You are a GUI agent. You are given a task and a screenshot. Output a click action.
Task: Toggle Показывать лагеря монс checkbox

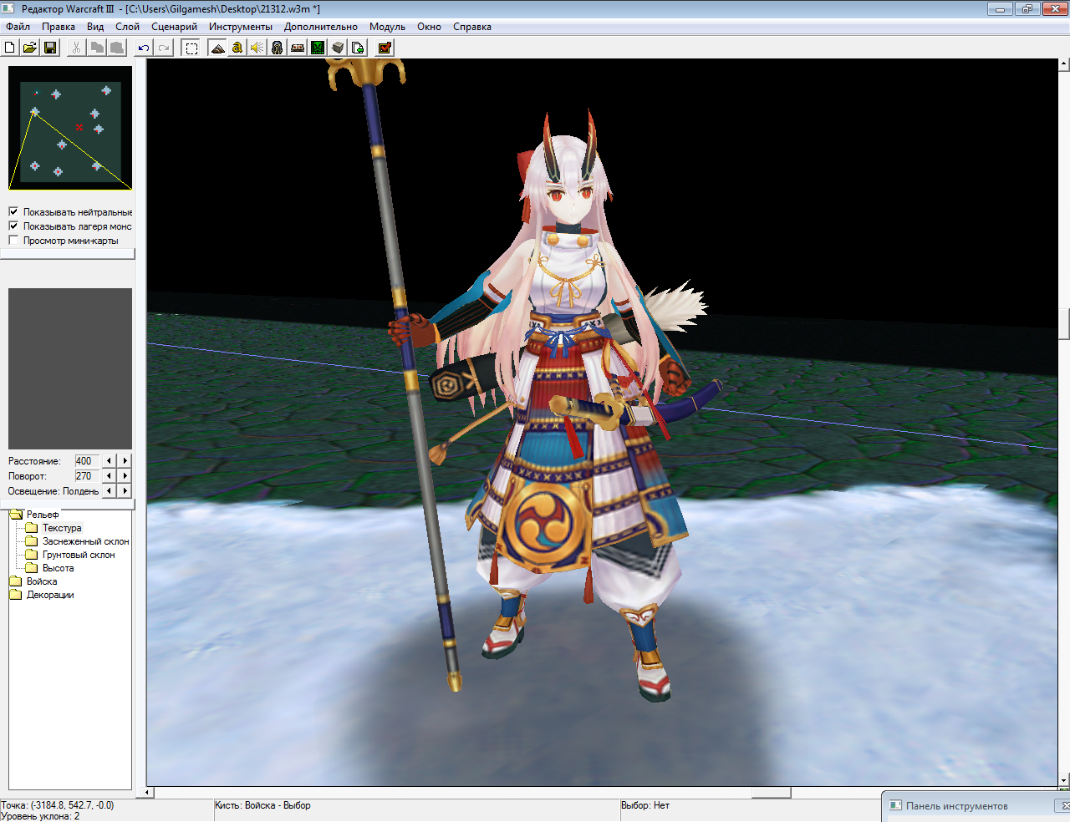[x=13, y=226]
